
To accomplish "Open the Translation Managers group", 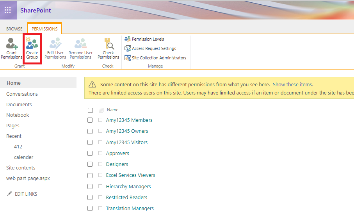I will click(130, 209).
